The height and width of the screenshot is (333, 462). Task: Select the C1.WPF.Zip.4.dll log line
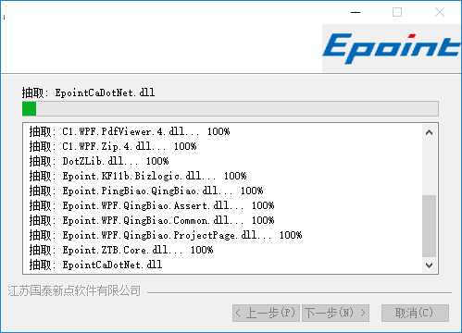[113, 146]
